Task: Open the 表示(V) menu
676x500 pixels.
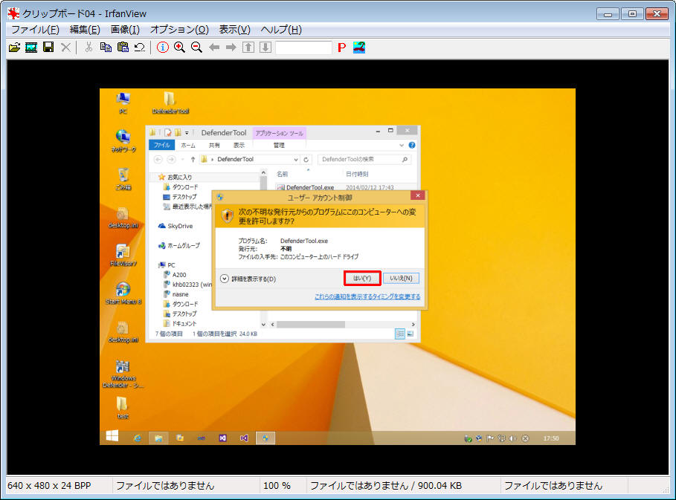Action: tap(234, 30)
